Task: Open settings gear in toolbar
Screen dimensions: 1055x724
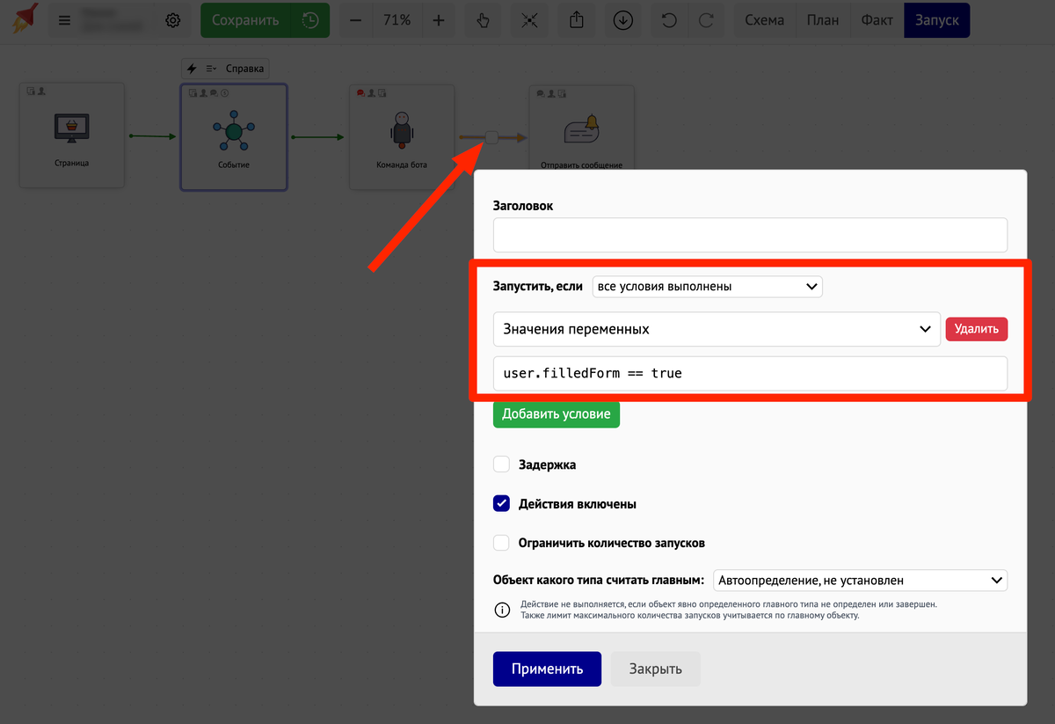Action: [x=173, y=20]
